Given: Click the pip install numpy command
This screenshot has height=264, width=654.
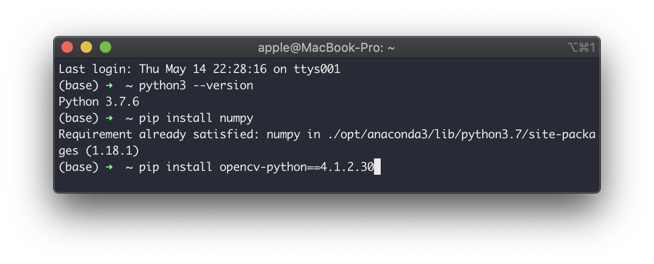Looking at the screenshot, I should (196, 118).
